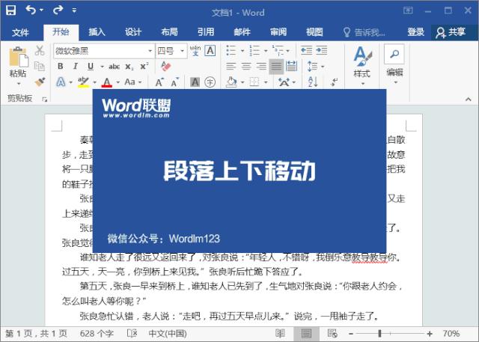Open the 文件 menu tab

coord(20,32)
